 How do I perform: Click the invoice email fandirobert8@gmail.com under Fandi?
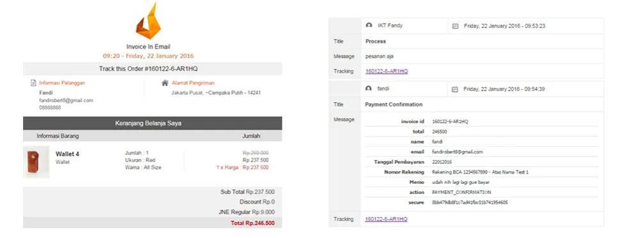click(66, 100)
